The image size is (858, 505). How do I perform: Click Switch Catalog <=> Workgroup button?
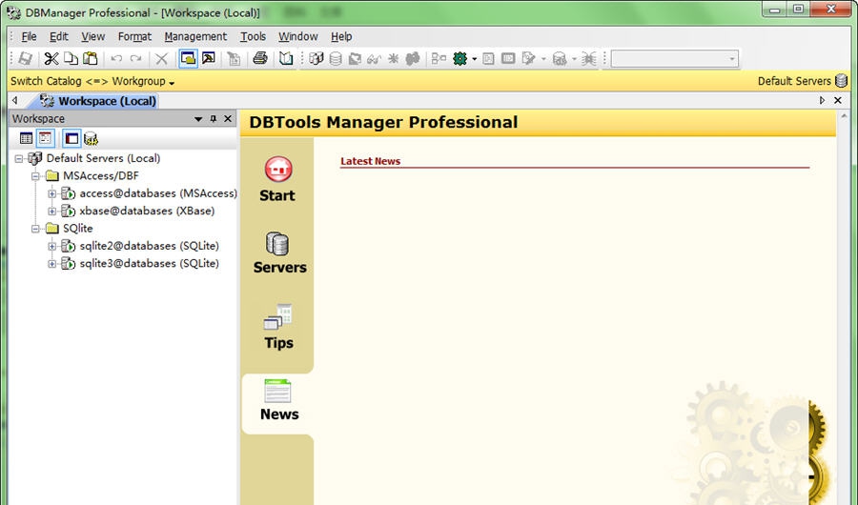pos(92,82)
